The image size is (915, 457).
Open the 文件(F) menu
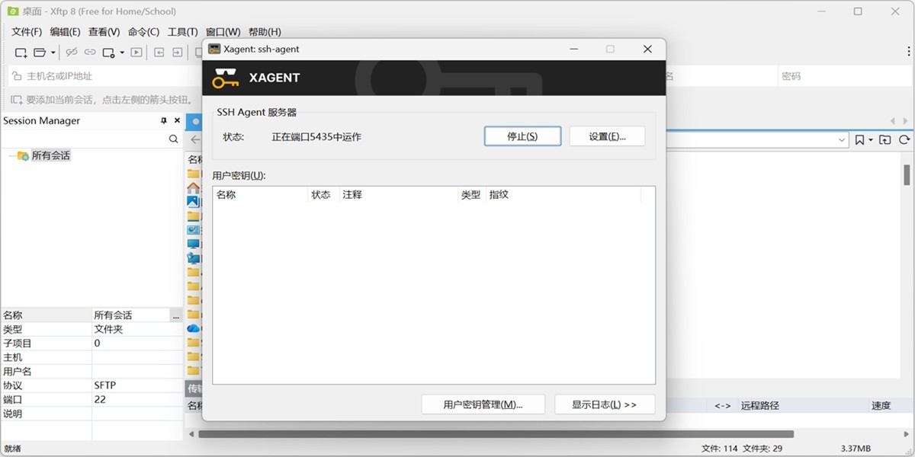pyautogui.click(x=25, y=31)
